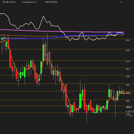
Task: Click the 250 price axis label
Action: click(x=128, y=76)
